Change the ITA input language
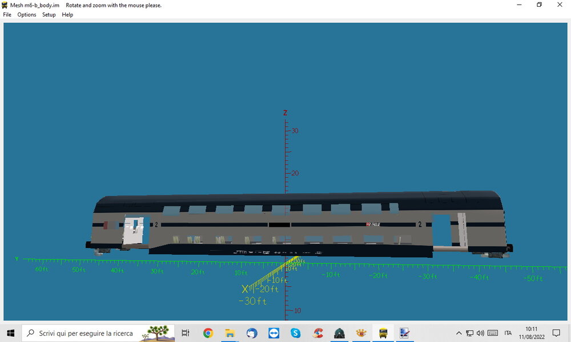Viewport: 571px width, 342px height. tap(508, 333)
